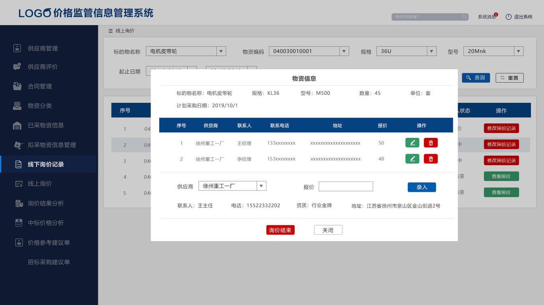The image size is (544, 305).
Task: Click the 报价 column header in dialog
Action: [x=382, y=125]
